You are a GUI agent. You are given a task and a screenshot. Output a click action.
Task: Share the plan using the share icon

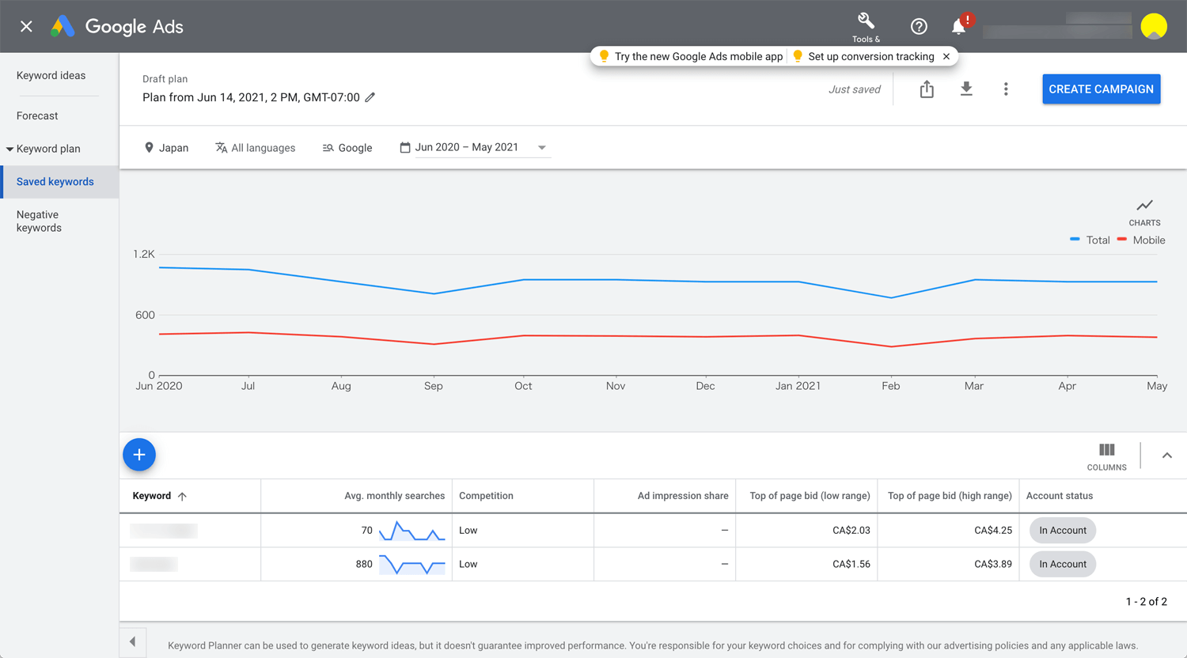(x=927, y=89)
